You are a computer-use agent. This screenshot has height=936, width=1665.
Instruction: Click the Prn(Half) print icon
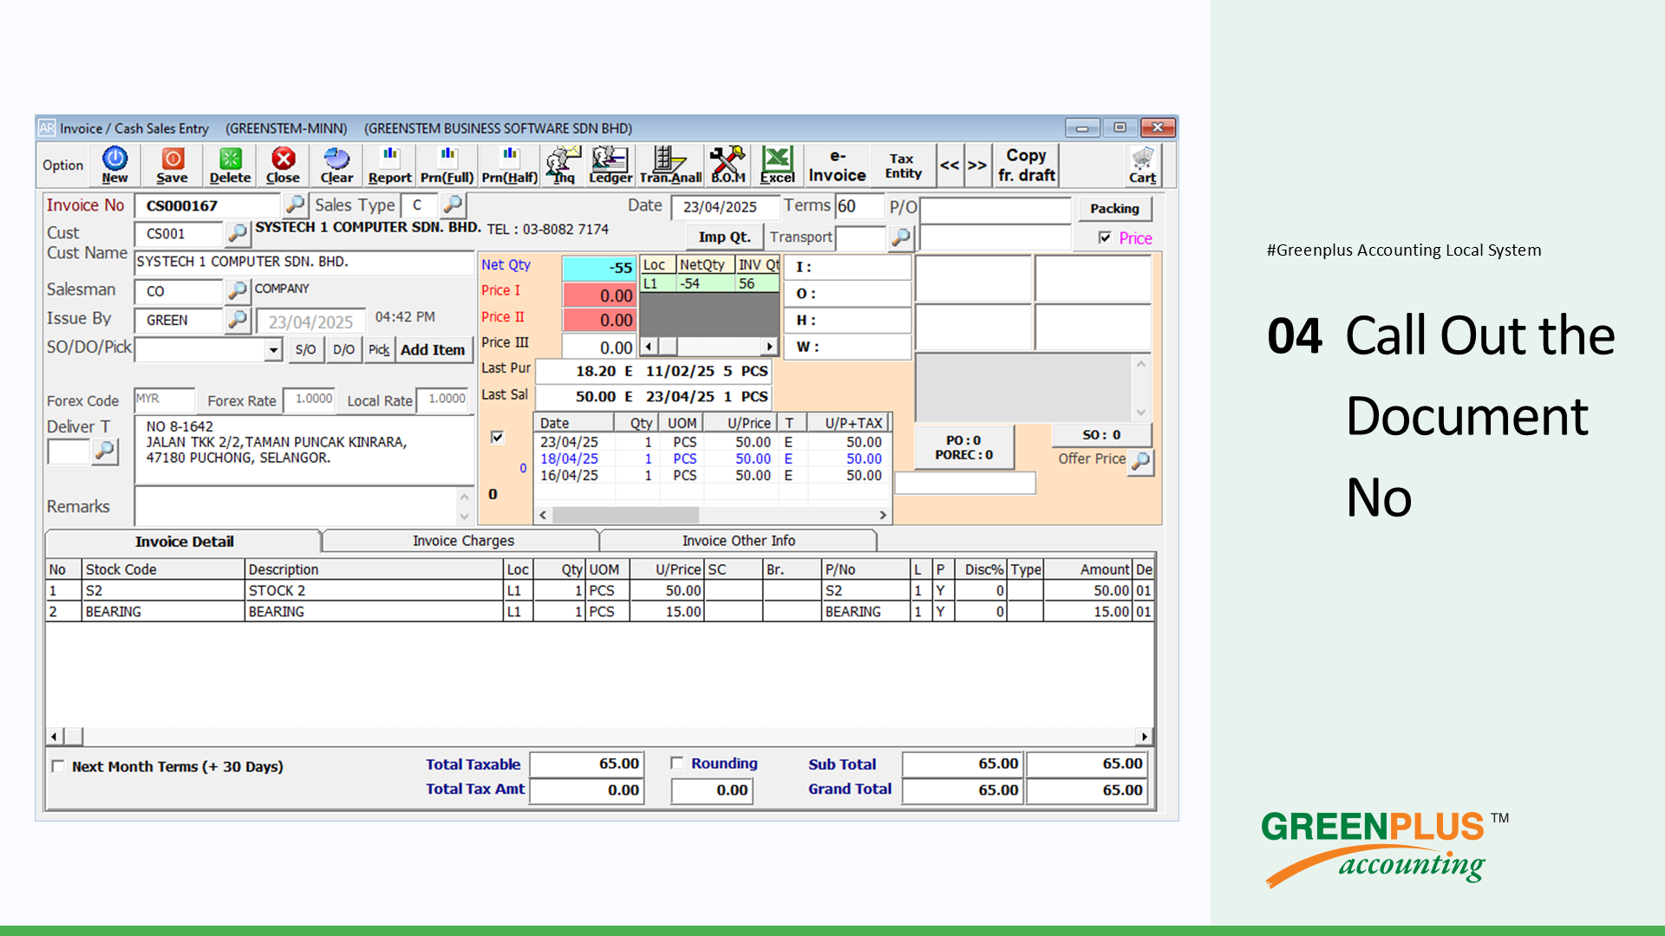click(x=509, y=165)
